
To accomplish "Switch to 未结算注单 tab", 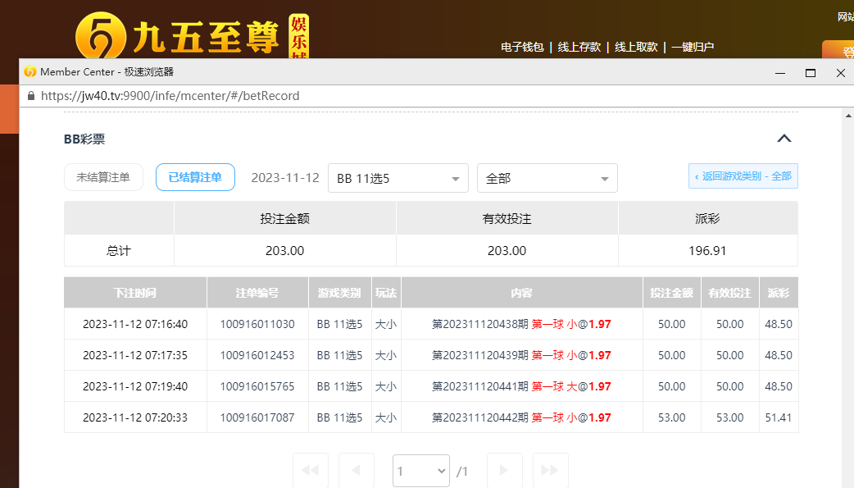I will tap(103, 177).
